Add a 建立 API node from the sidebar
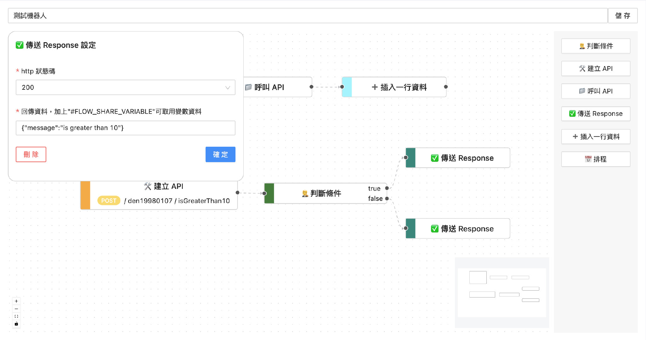The height and width of the screenshot is (340, 646). [x=596, y=69]
